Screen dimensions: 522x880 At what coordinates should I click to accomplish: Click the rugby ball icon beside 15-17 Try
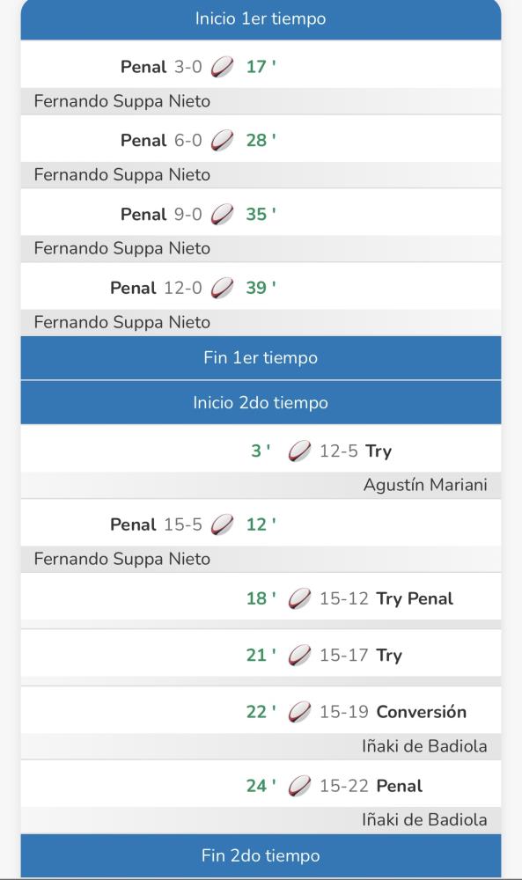[299, 655]
